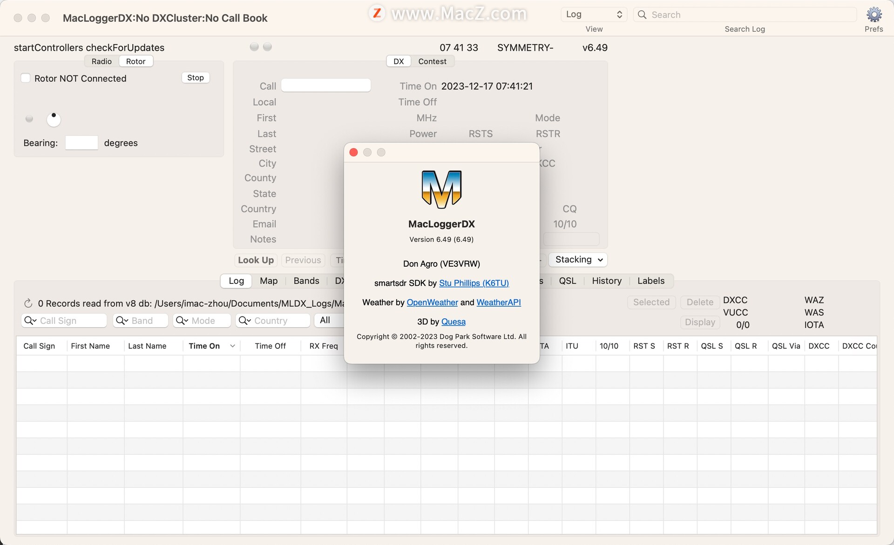Sort by First Name column header
This screenshot has height=545, width=894.
click(95, 346)
